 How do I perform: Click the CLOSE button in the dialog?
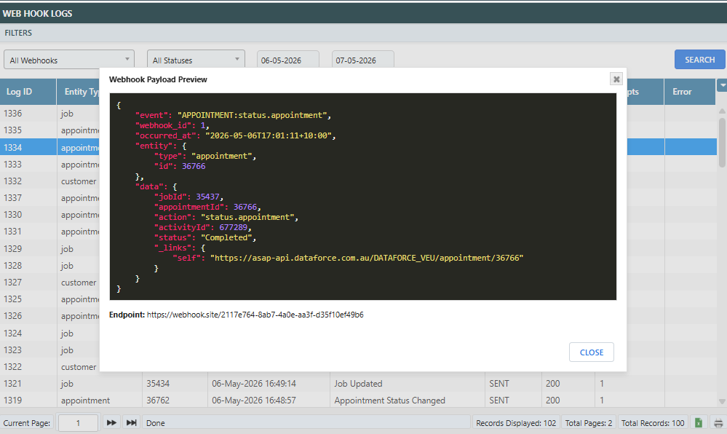[x=592, y=352]
